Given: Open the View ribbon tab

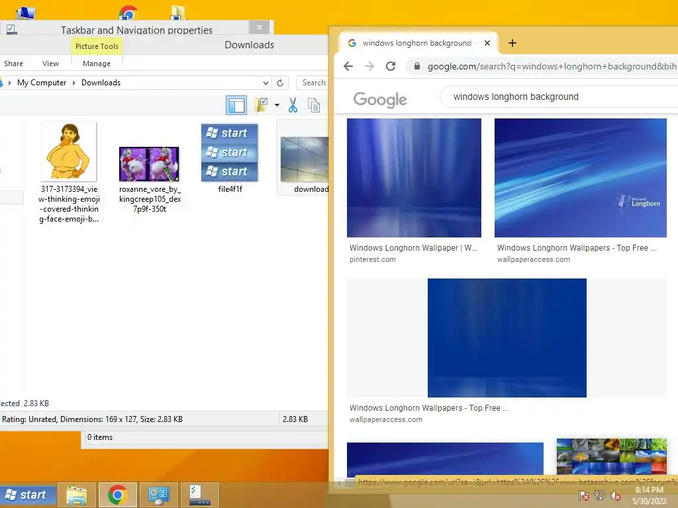Looking at the screenshot, I should click(x=50, y=63).
